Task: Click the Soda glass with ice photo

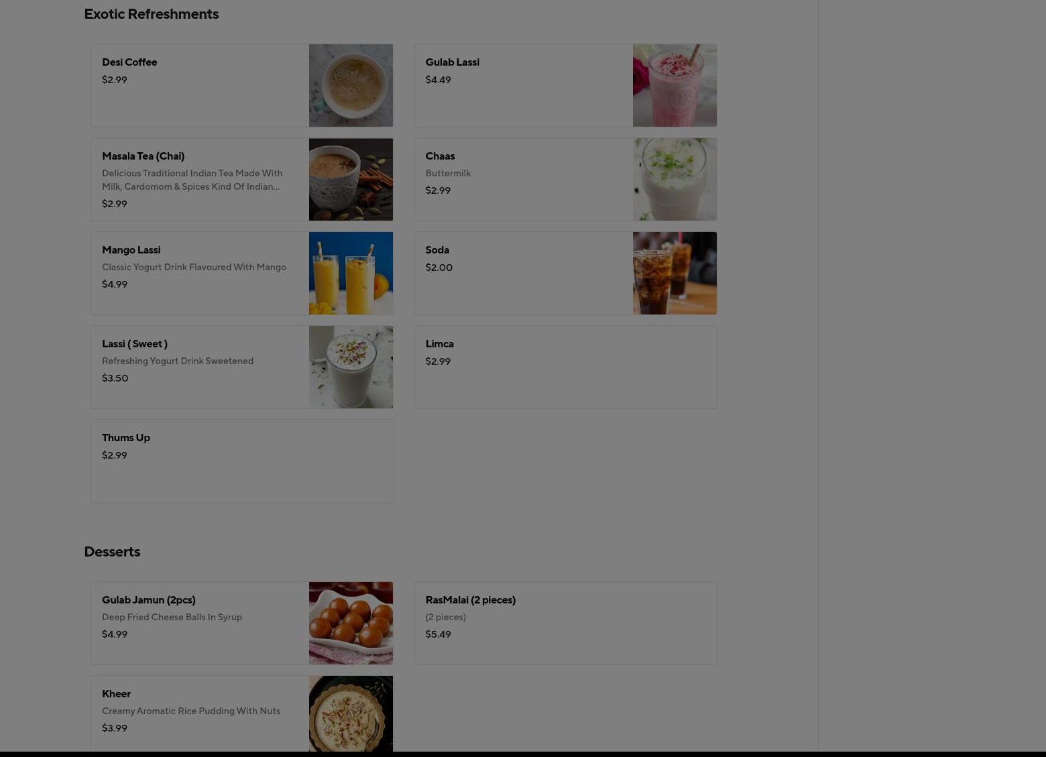Action: pyautogui.click(x=675, y=273)
